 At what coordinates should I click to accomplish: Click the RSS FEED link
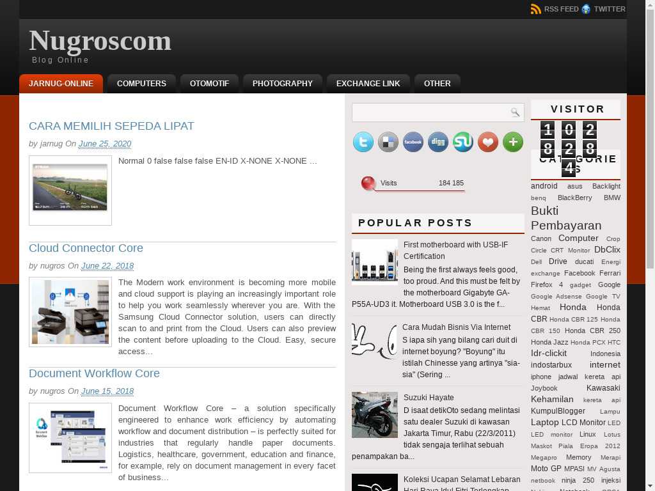(561, 9)
